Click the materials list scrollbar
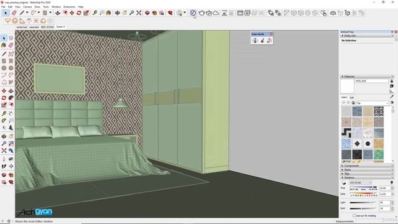This screenshot has width=398, height=224. click(392, 134)
